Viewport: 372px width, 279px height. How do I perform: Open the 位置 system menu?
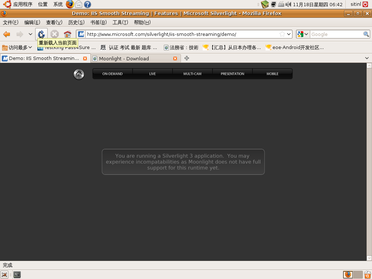tap(43, 4)
